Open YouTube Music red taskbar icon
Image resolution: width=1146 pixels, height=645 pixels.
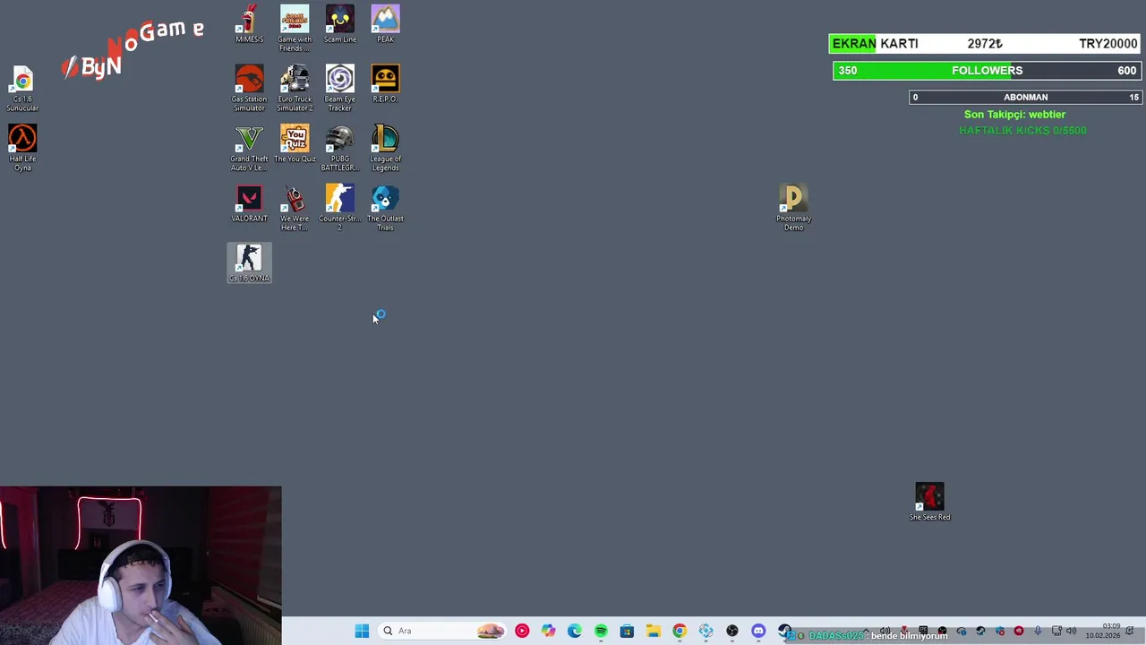522,631
